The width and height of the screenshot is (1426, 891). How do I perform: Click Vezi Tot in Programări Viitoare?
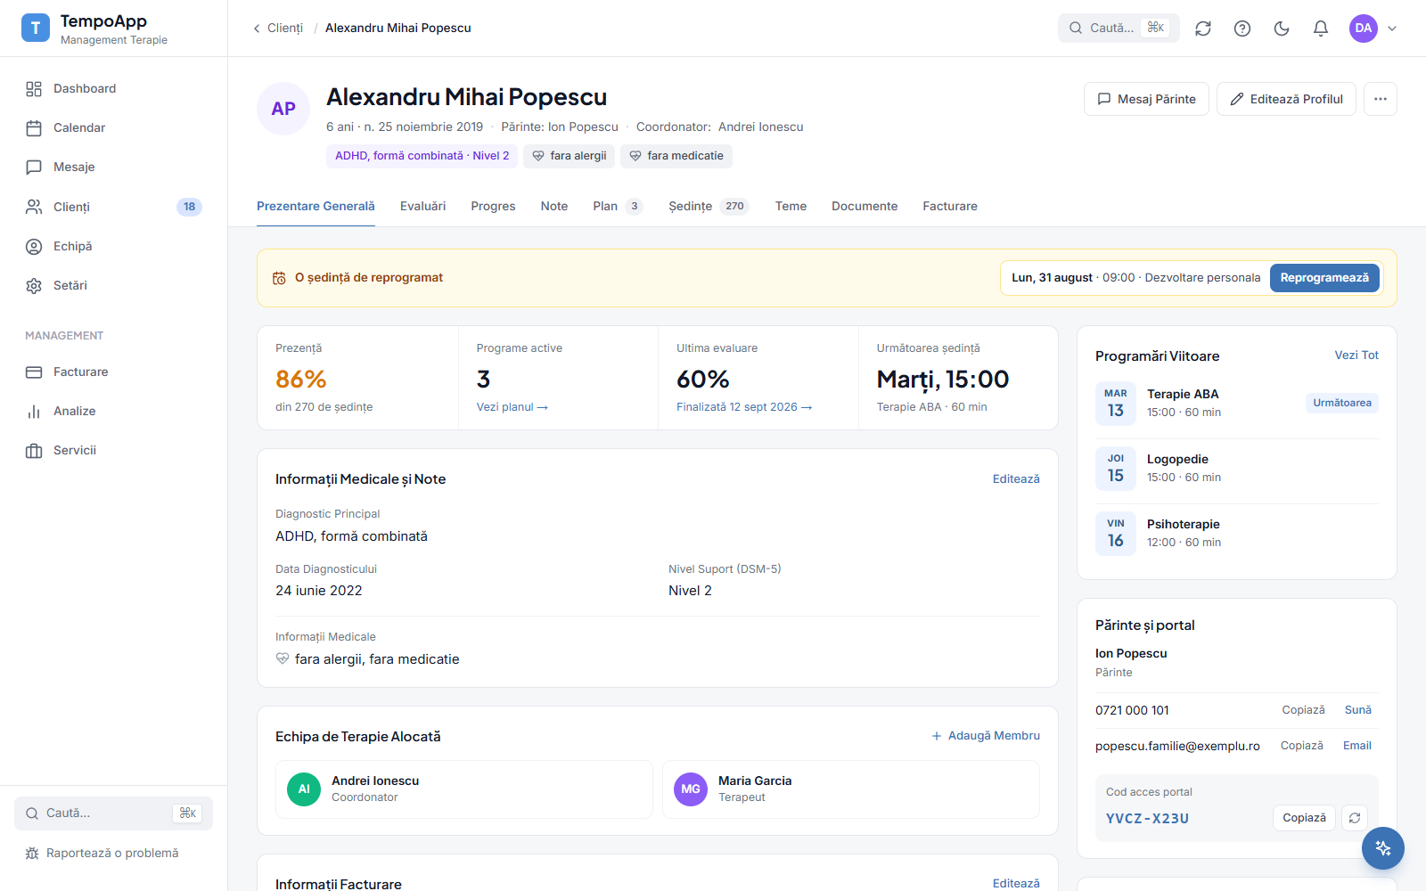coord(1356,355)
